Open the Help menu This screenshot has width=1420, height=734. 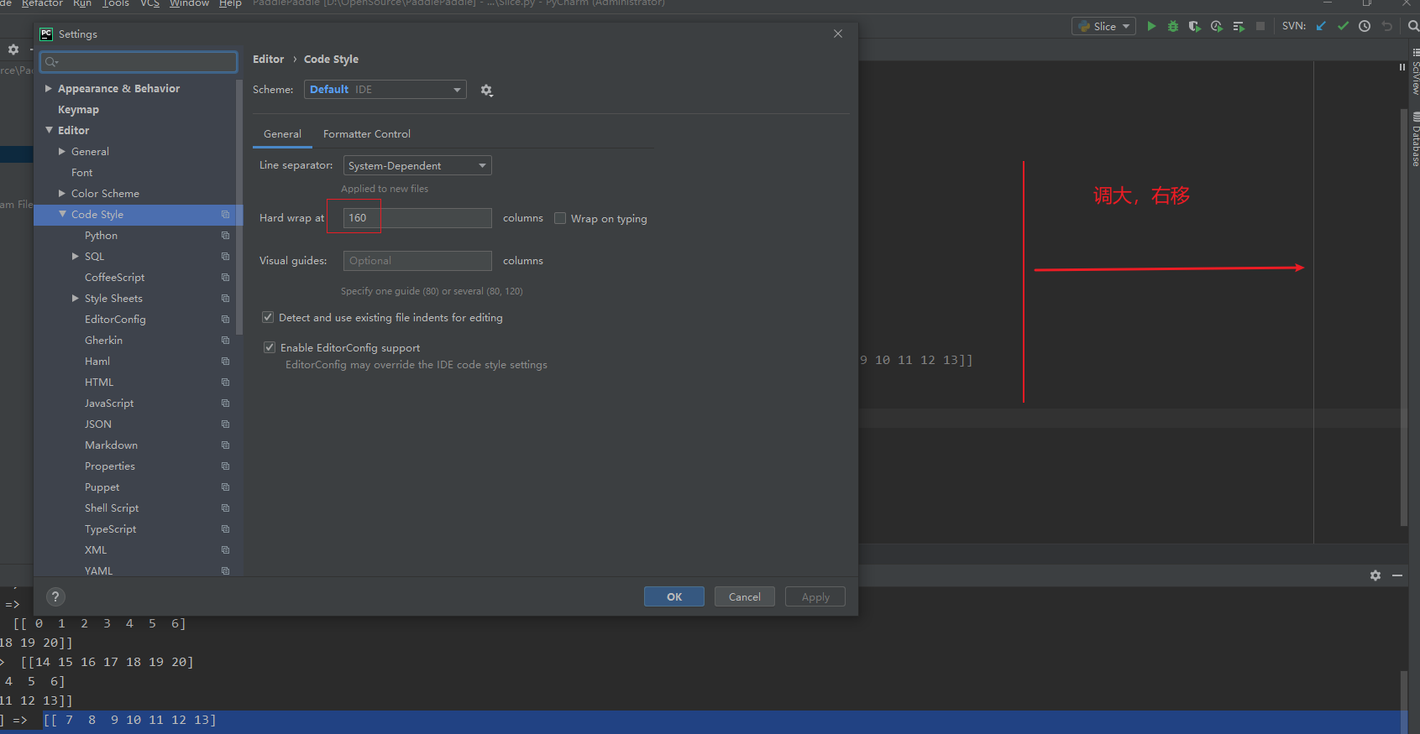[x=230, y=3]
